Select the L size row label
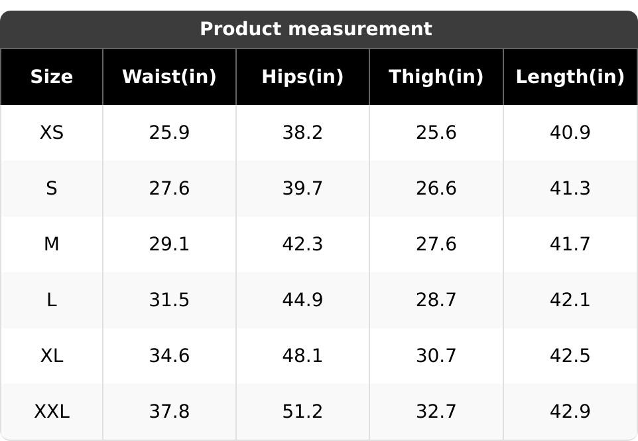The height and width of the screenshot is (441, 638). 52,300
